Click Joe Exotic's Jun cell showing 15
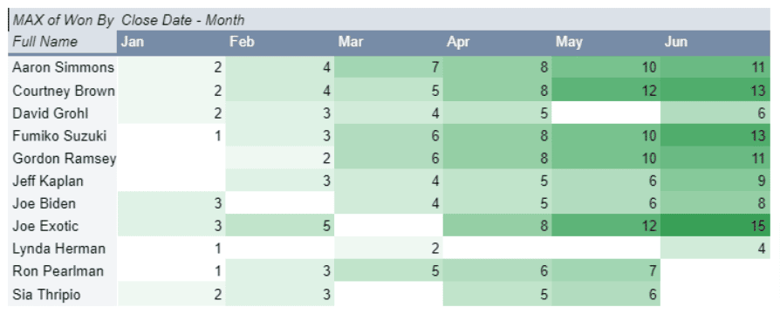The height and width of the screenshot is (314, 780). (x=715, y=226)
